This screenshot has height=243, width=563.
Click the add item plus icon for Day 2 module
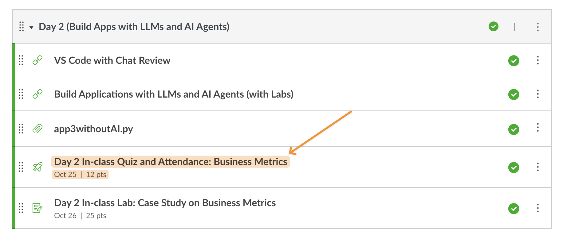click(514, 27)
